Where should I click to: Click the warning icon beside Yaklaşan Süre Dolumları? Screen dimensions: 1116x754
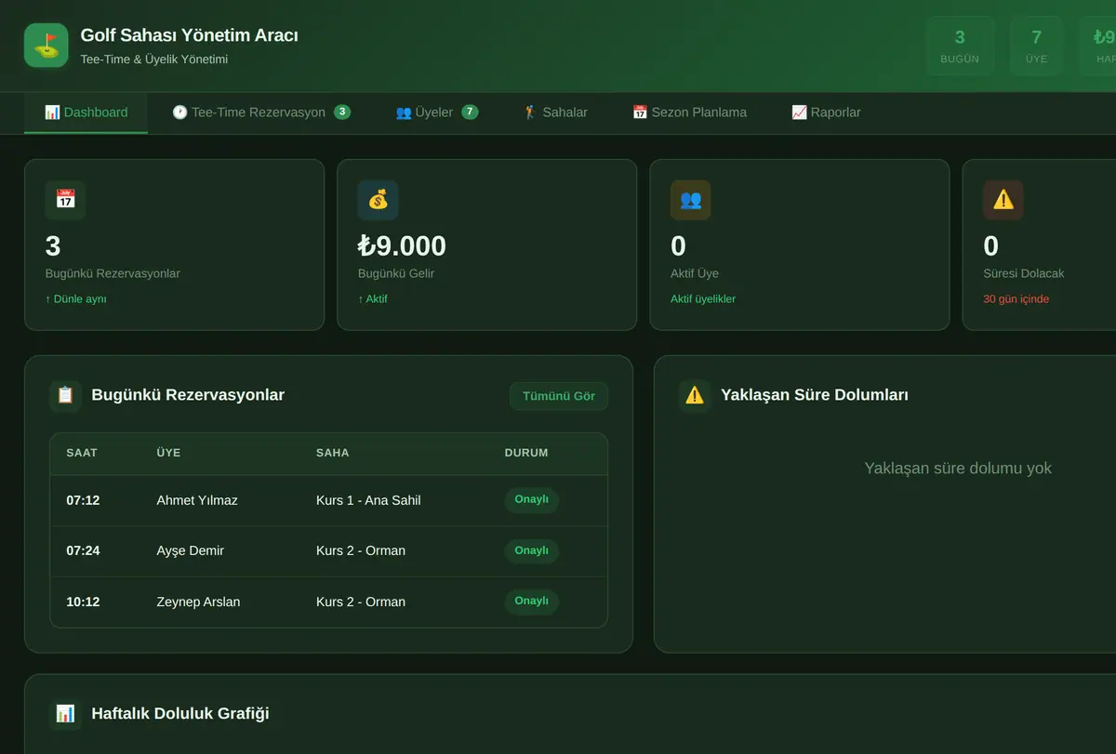(695, 395)
